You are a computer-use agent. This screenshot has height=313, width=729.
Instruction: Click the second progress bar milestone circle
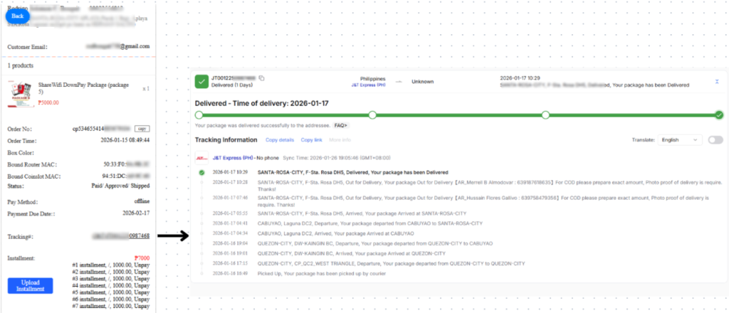(372, 115)
